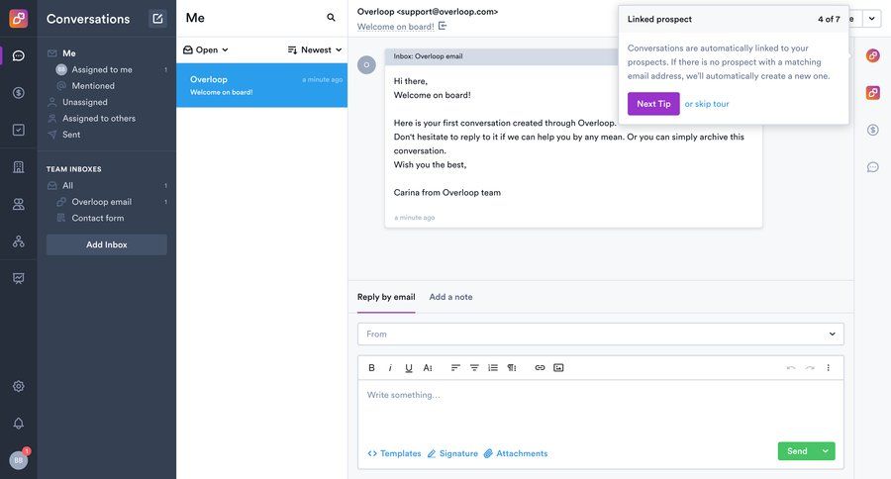Select Assigned to others
Image resolution: width=891 pixels, height=479 pixels.
99,118
